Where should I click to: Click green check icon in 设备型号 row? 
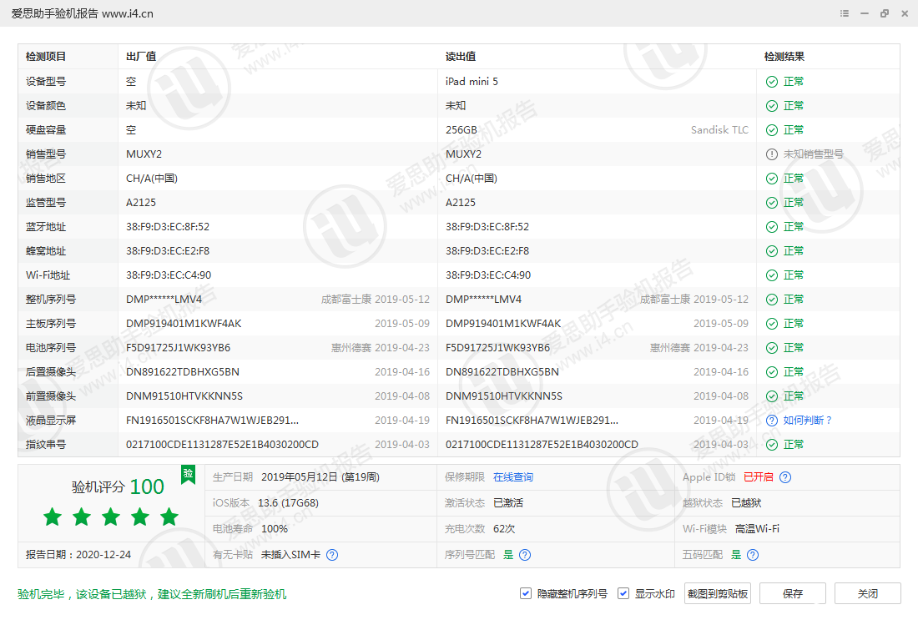point(772,82)
